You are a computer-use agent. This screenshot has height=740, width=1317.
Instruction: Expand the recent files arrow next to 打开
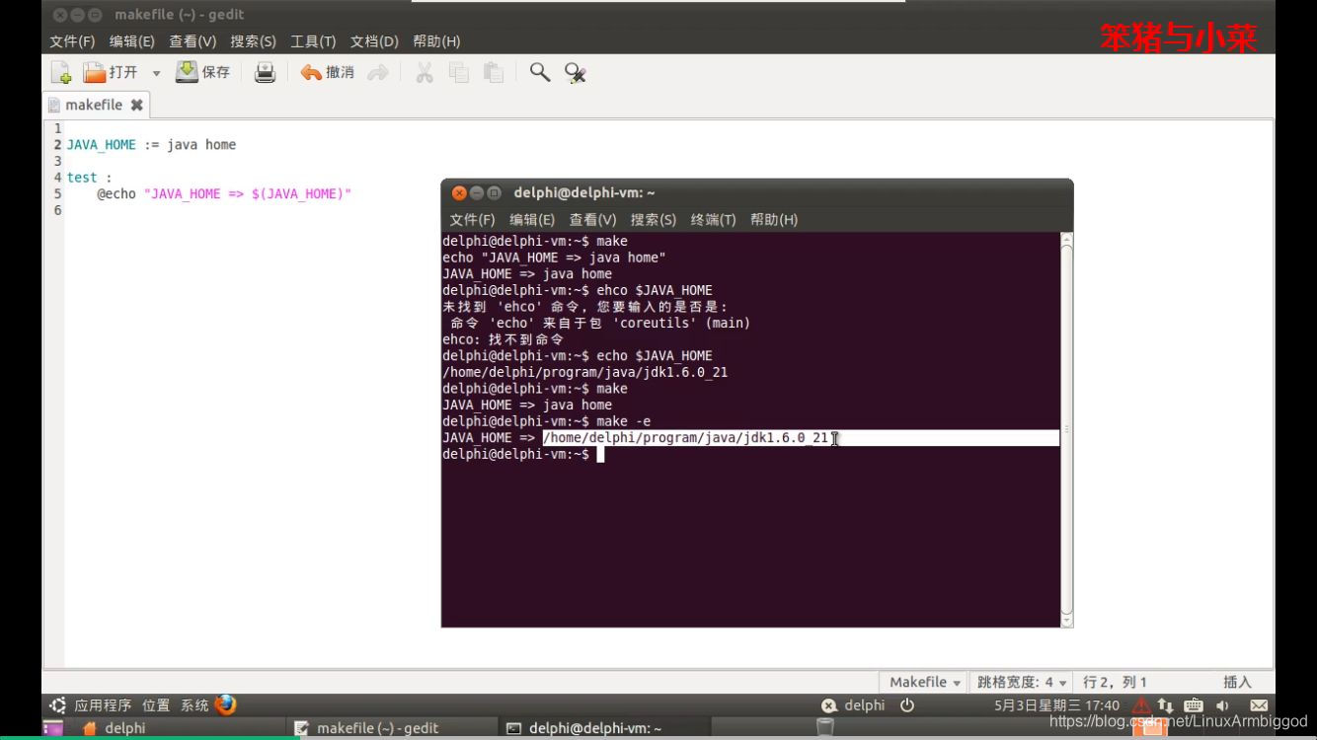click(x=156, y=73)
